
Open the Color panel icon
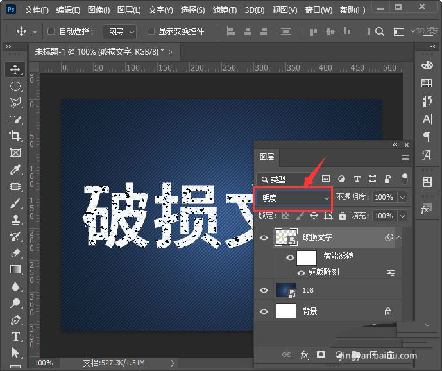(x=427, y=65)
